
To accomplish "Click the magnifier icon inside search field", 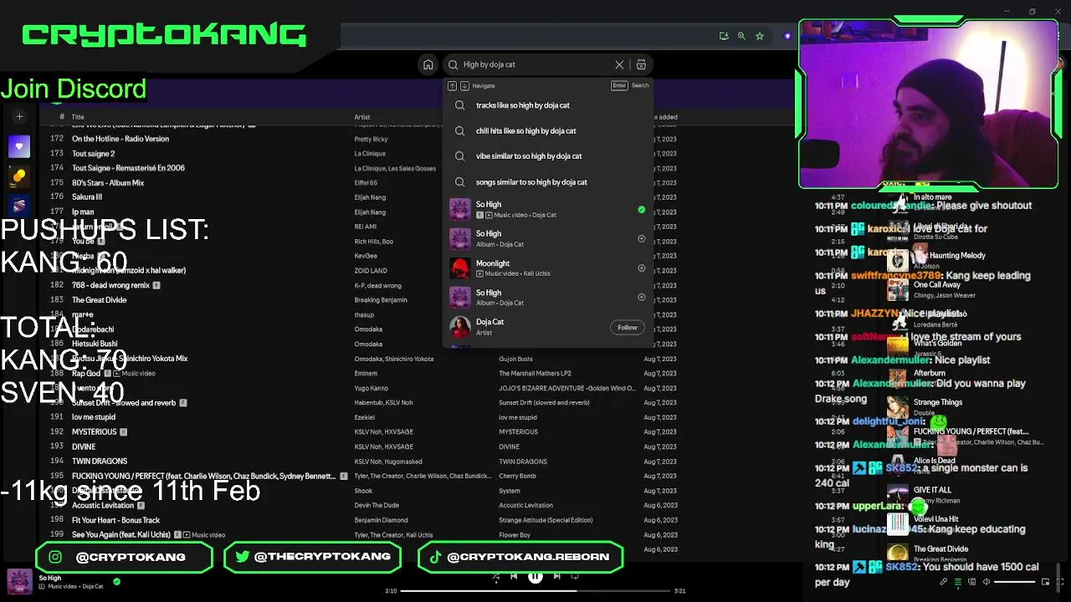I will (x=453, y=64).
